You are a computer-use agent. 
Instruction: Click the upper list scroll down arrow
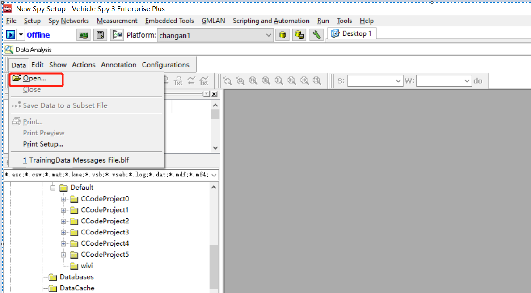pos(215,148)
